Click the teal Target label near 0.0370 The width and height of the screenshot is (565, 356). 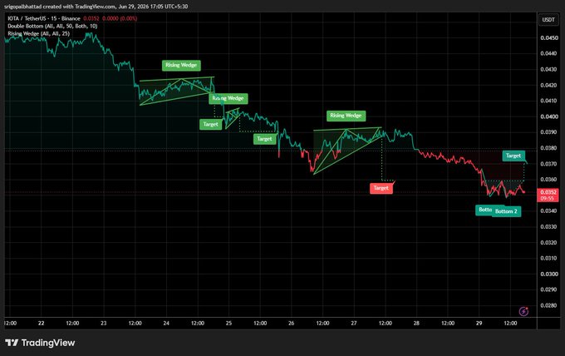(513, 156)
